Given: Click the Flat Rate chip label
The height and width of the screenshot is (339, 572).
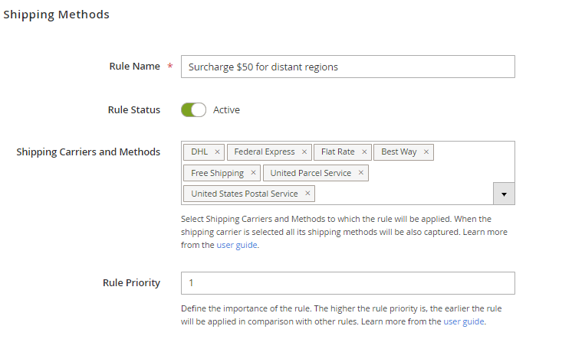Looking at the screenshot, I should [337, 152].
